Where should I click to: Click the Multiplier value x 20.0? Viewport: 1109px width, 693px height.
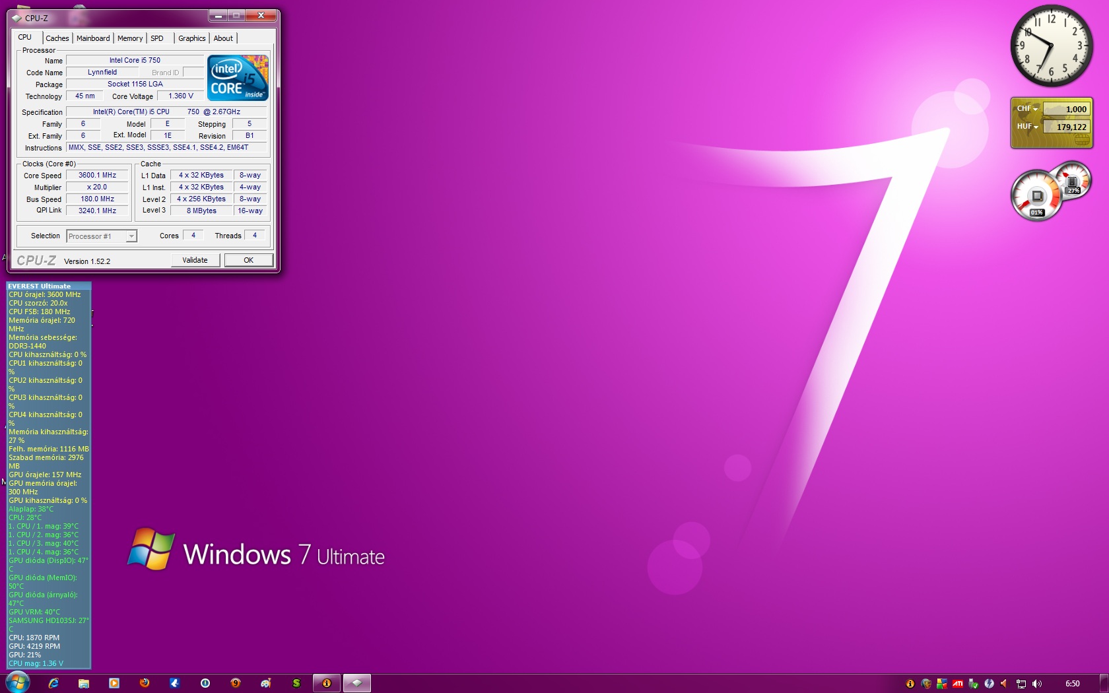pos(97,187)
